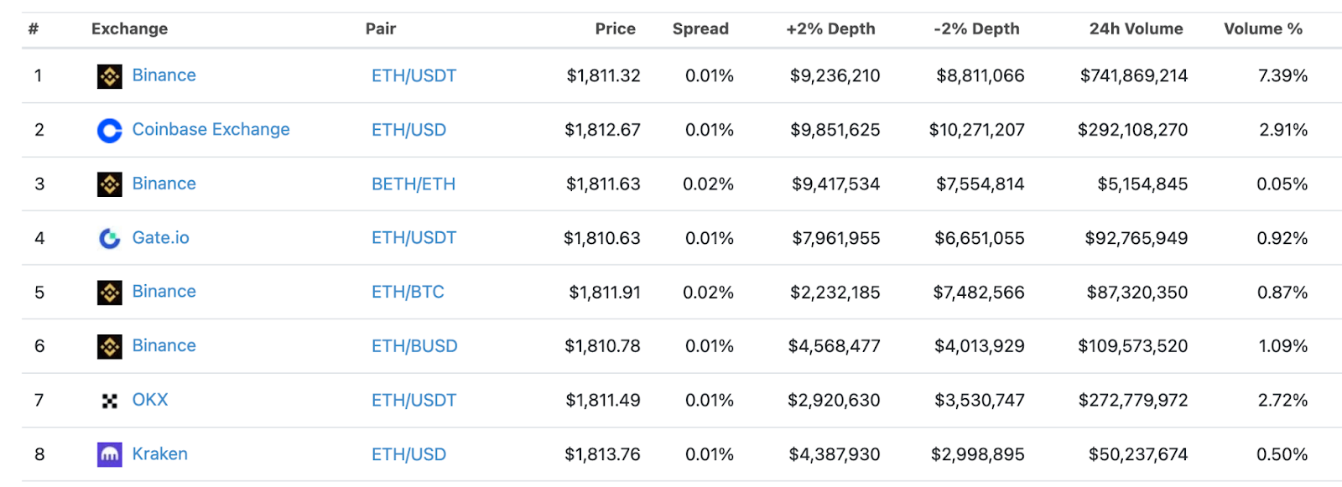This screenshot has width=1342, height=487.
Task: Open the ETH/BTC pair link
Action: (x=408, y=292)
